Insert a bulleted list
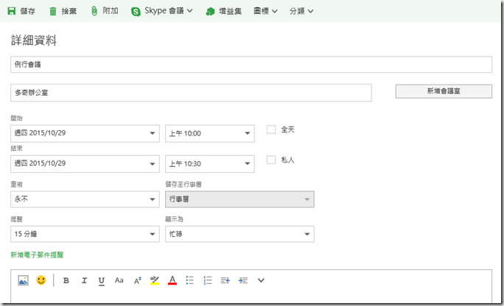The height and width of the screenshot is (306, 504). [x=190, y=280]
